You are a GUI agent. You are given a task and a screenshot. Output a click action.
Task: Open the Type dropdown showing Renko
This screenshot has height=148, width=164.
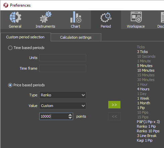click(63, 95)
